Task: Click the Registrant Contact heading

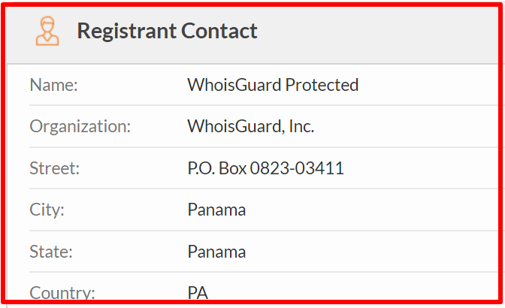Action: 167,32
